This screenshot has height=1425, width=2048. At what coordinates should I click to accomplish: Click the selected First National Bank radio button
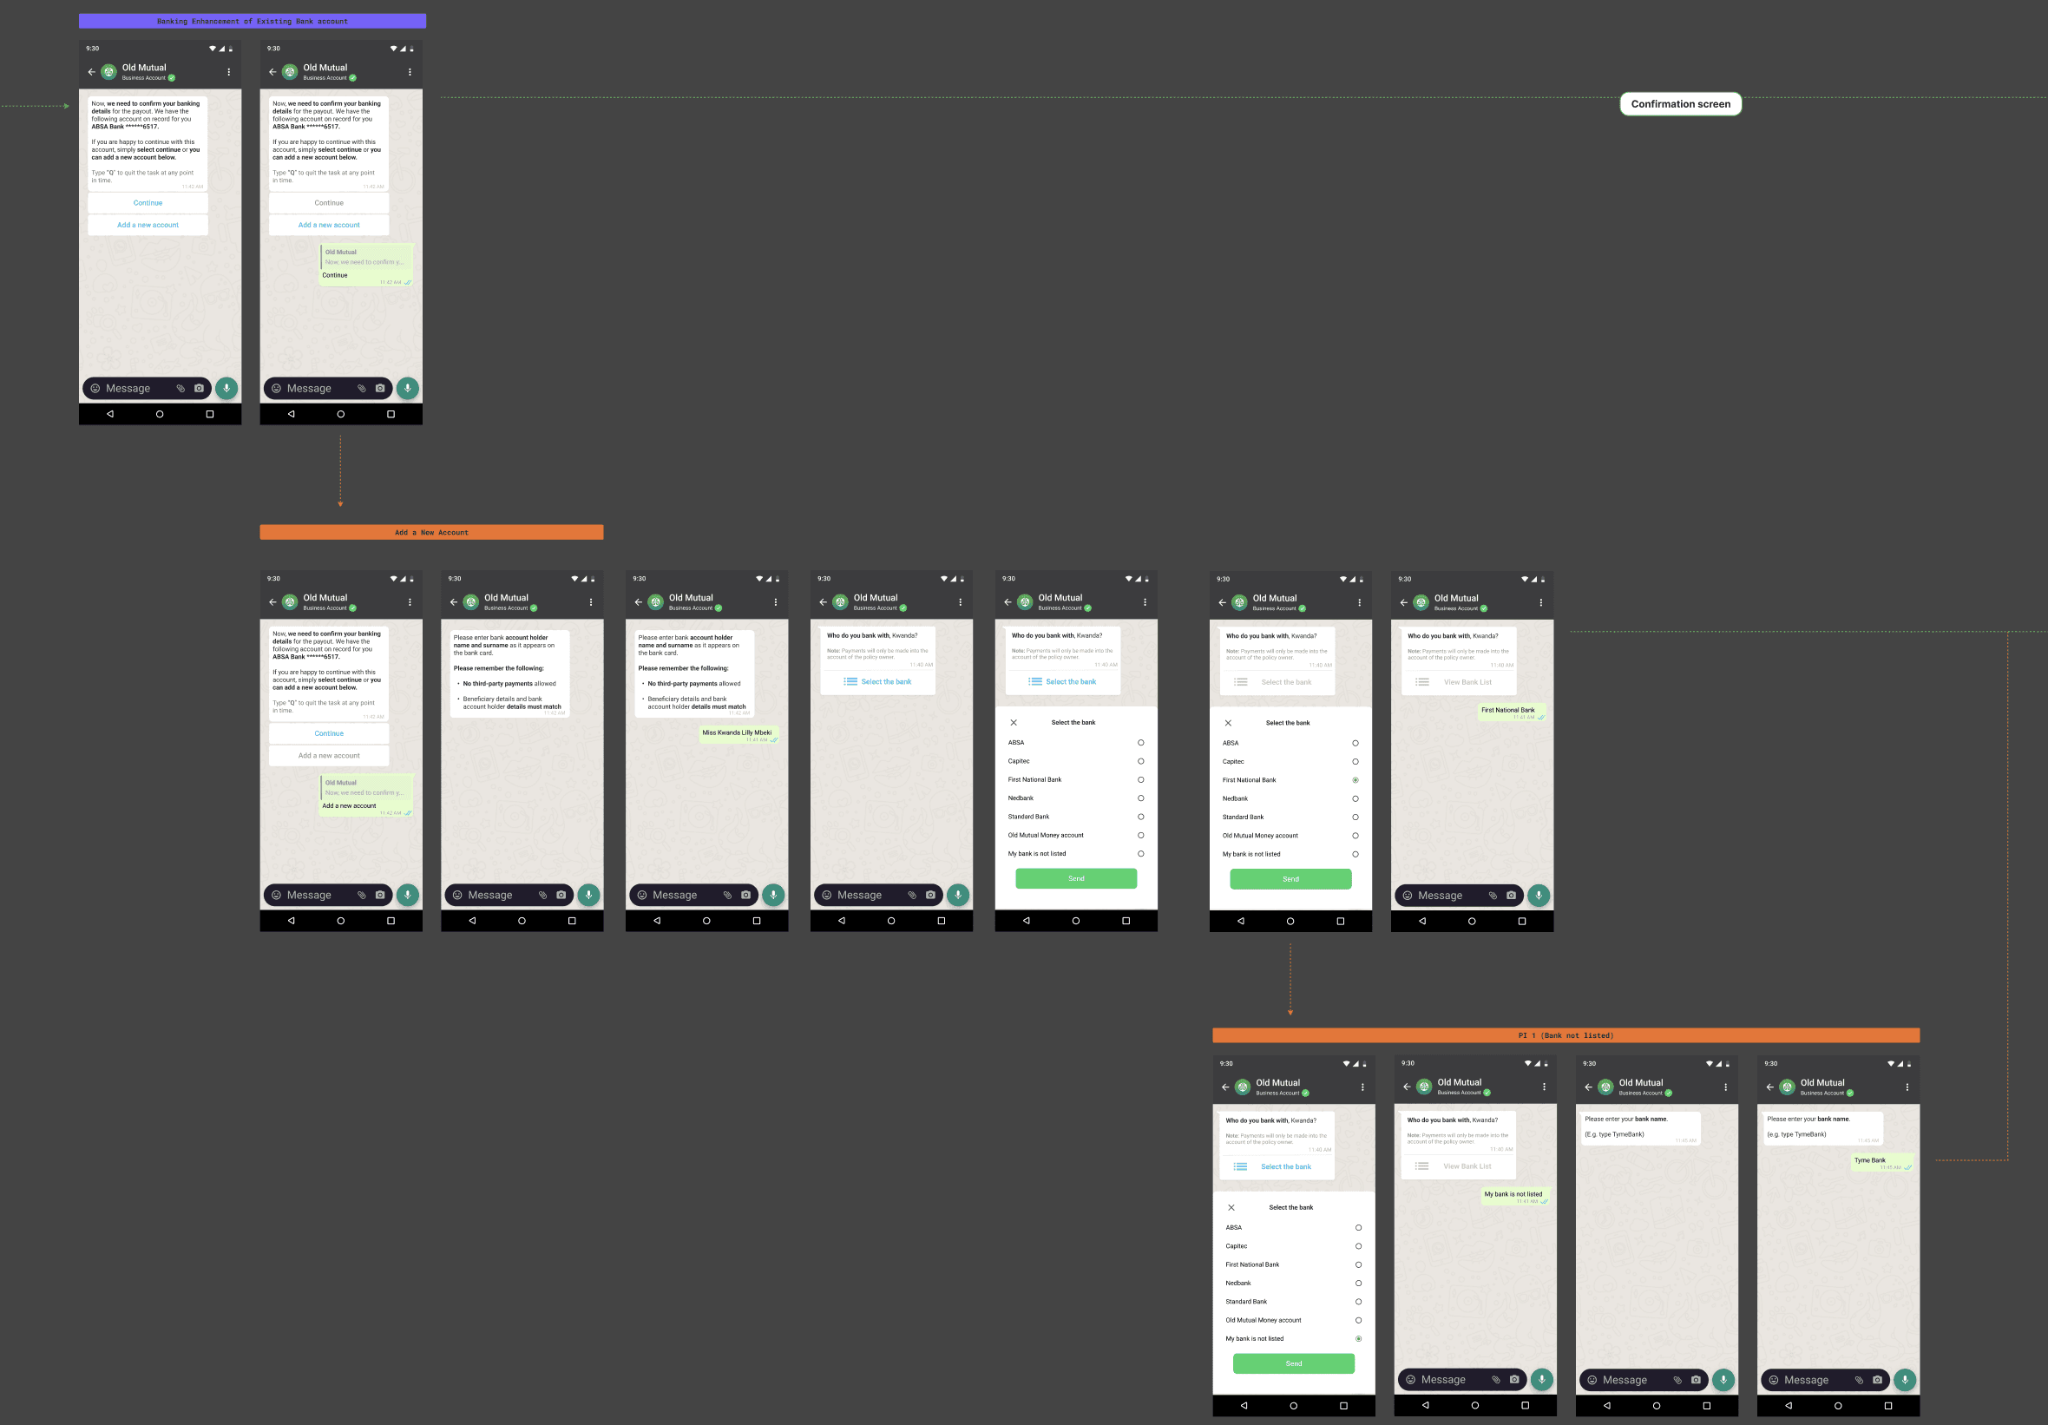coord(1355,780)
